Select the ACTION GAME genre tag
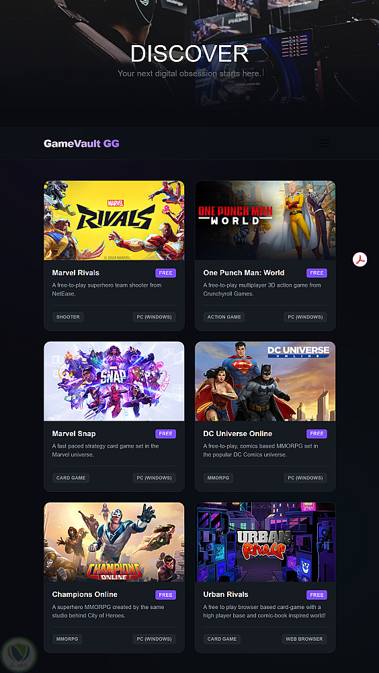The height and width of the screenshot is (673, 379). (224, 317)
